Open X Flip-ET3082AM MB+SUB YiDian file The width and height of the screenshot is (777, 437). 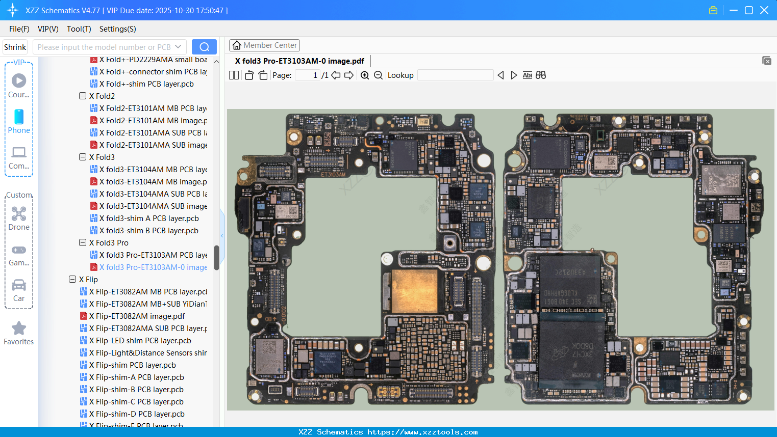point(144,304)
